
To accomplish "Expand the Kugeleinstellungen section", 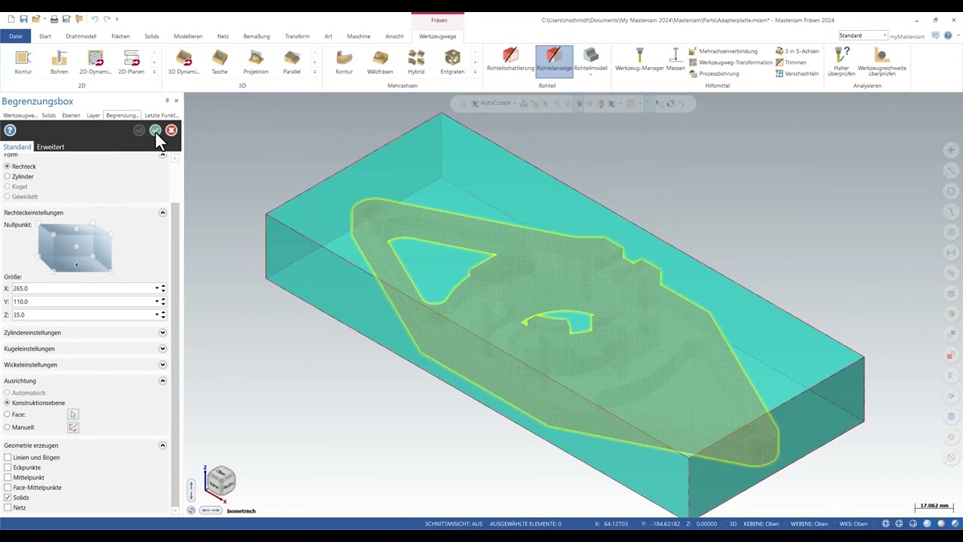I will pyautogui.click(x=163, y=349).
